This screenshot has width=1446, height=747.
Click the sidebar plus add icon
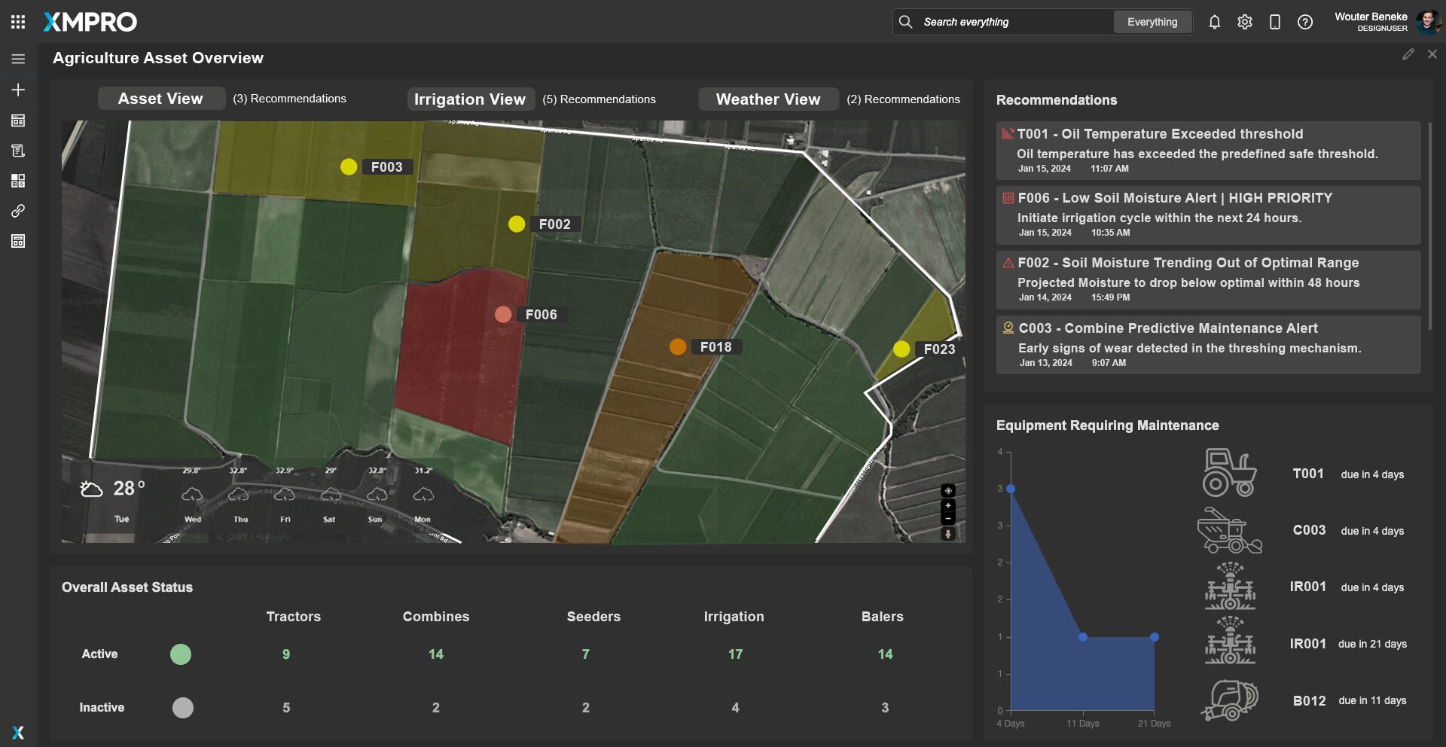(x=18, y=90)
